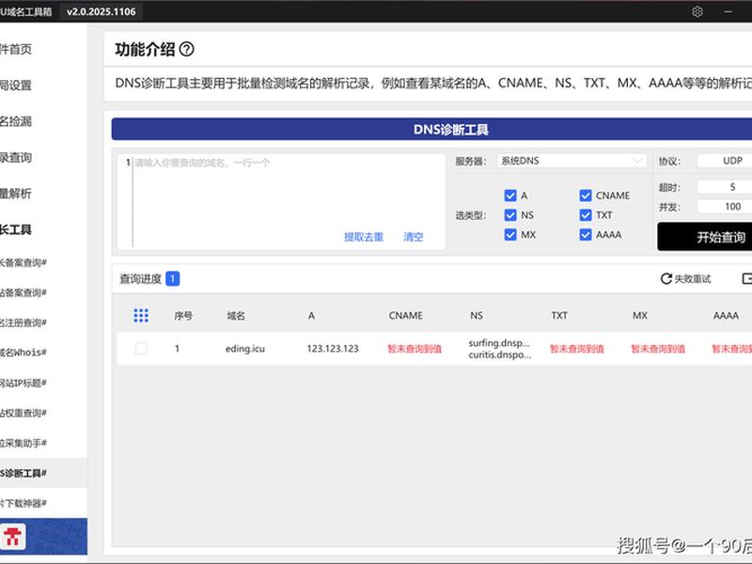The image size is (752, 564).
Task: Click the red 暂未查询到值 in TXT column
Action: pos(577,349)
